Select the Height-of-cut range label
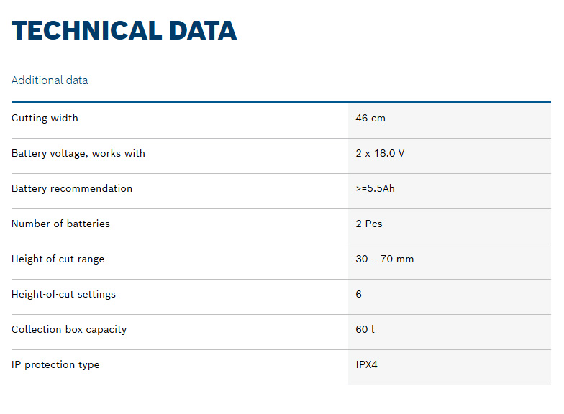This screenshot has width=564, height=414. 58,259
